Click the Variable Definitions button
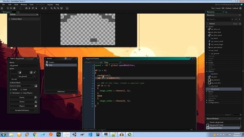 (x=22, y=110)
